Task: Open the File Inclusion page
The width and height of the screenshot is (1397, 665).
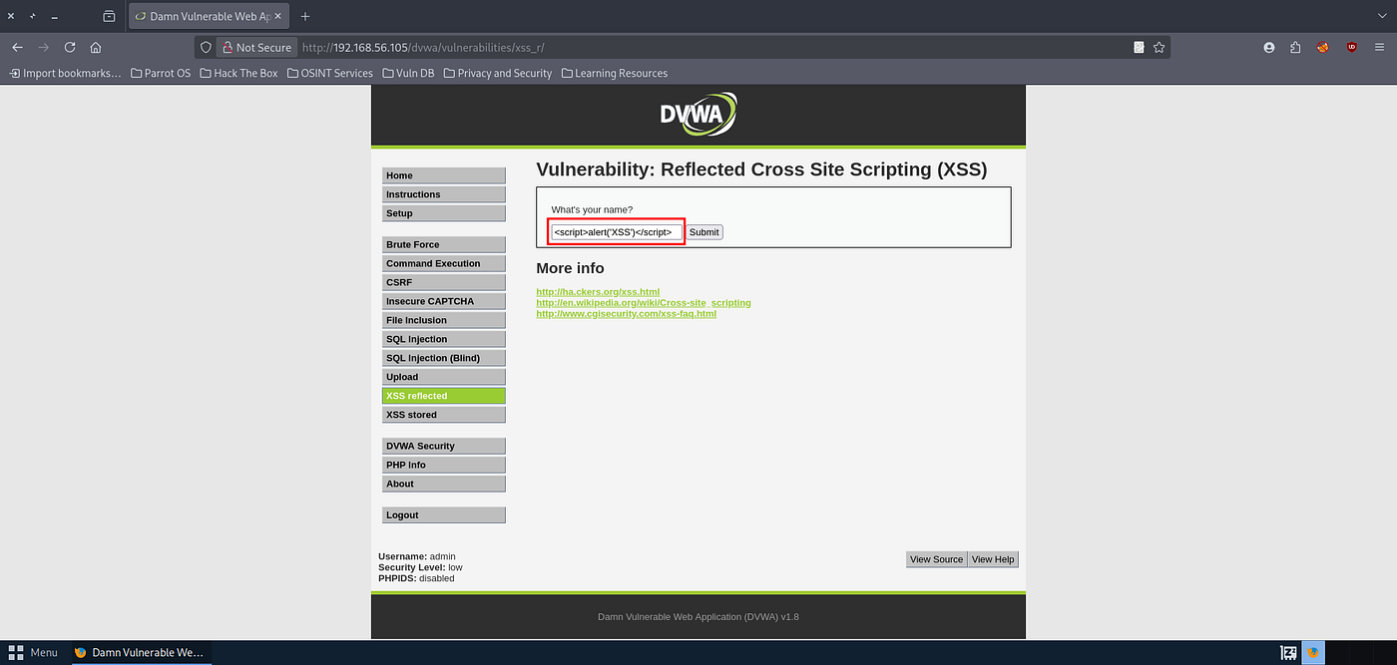Action: [443, 320]
